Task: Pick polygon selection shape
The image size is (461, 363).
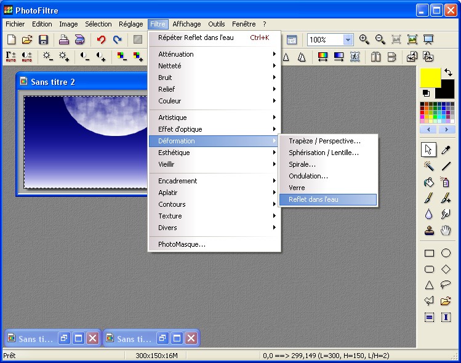Action: point(429,301)
